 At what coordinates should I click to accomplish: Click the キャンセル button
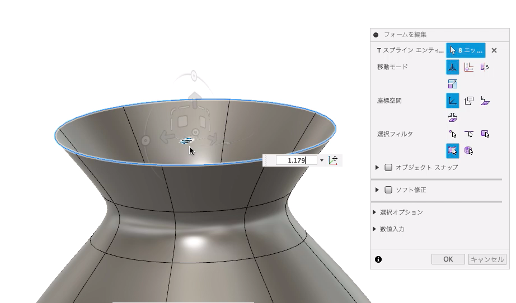(x=487, y=259)
